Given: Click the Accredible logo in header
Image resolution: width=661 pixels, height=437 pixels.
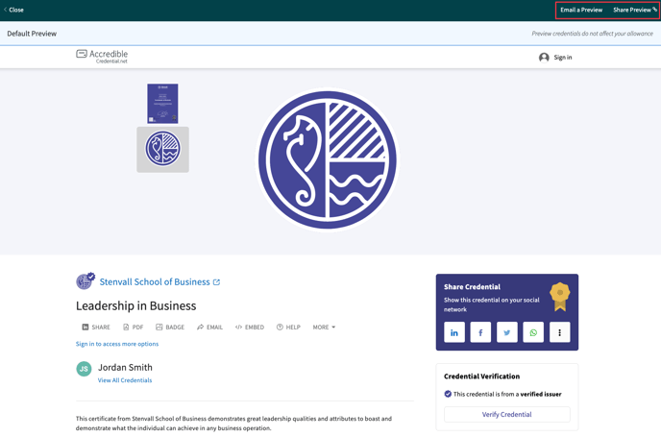Looking at the screenshot, I should 102,57.
